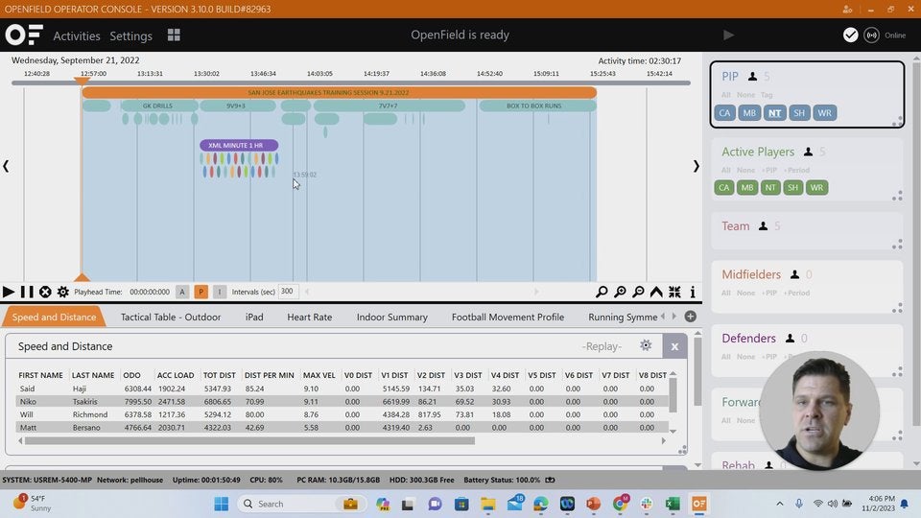Viewport: 921px width, 518px height.
Task: Toggle the orange P playhead mode button
Action: coord(201,292)
